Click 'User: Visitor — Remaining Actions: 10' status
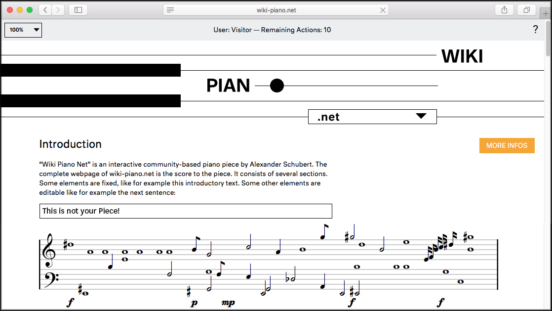This screenshot has height=311, width=552. pyautogui.click(x=272, y=30)
